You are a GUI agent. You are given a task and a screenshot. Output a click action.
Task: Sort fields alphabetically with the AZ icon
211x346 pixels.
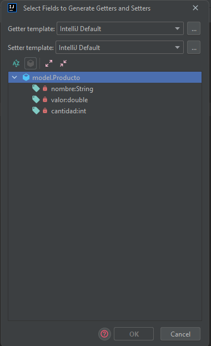16,63
